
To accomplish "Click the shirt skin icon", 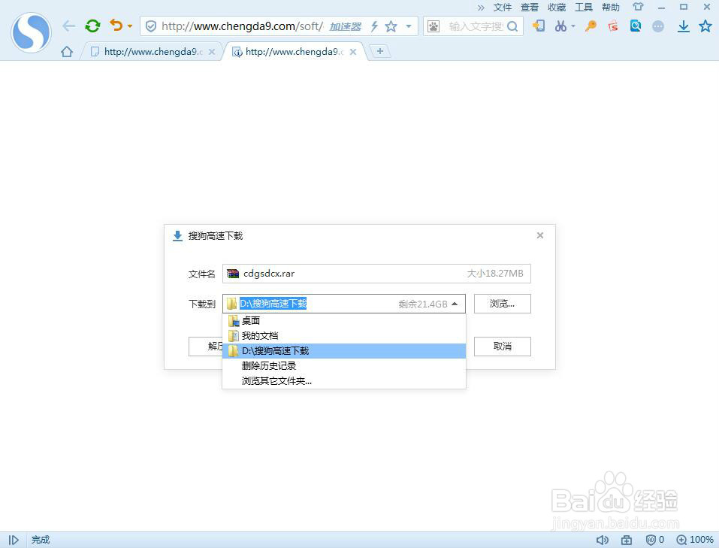I will tap(638, 7).
